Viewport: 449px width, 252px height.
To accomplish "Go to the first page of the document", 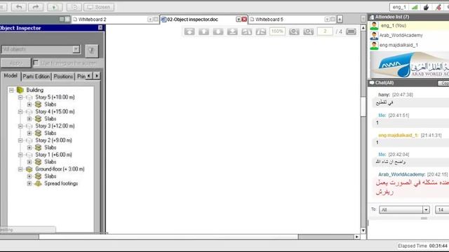I will 189,31.
